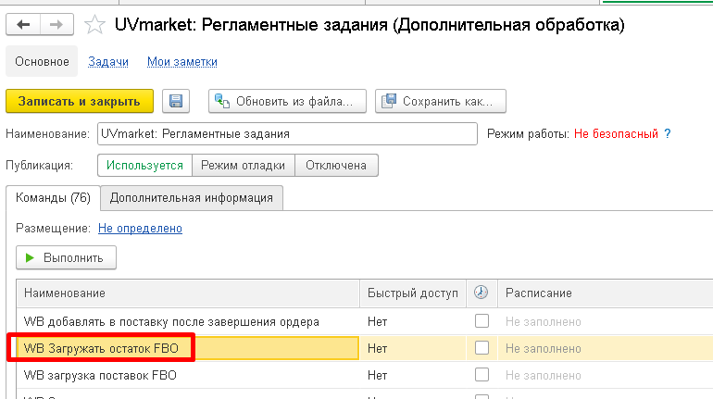Click Сохранить как... button
713x399 pixels.
coord(441,101)
